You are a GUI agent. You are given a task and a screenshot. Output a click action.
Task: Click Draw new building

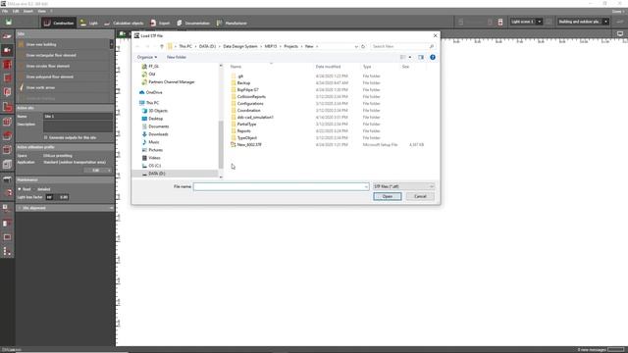[41, 44]
